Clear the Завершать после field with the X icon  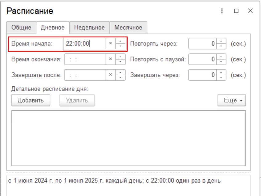[x=110, y=75]
